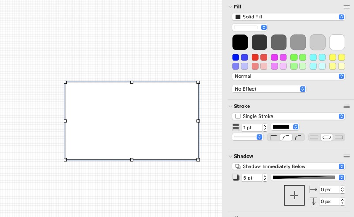The image size is (354, 217).
Task: Select the round line cap style
Action: [x=327, y=137]
